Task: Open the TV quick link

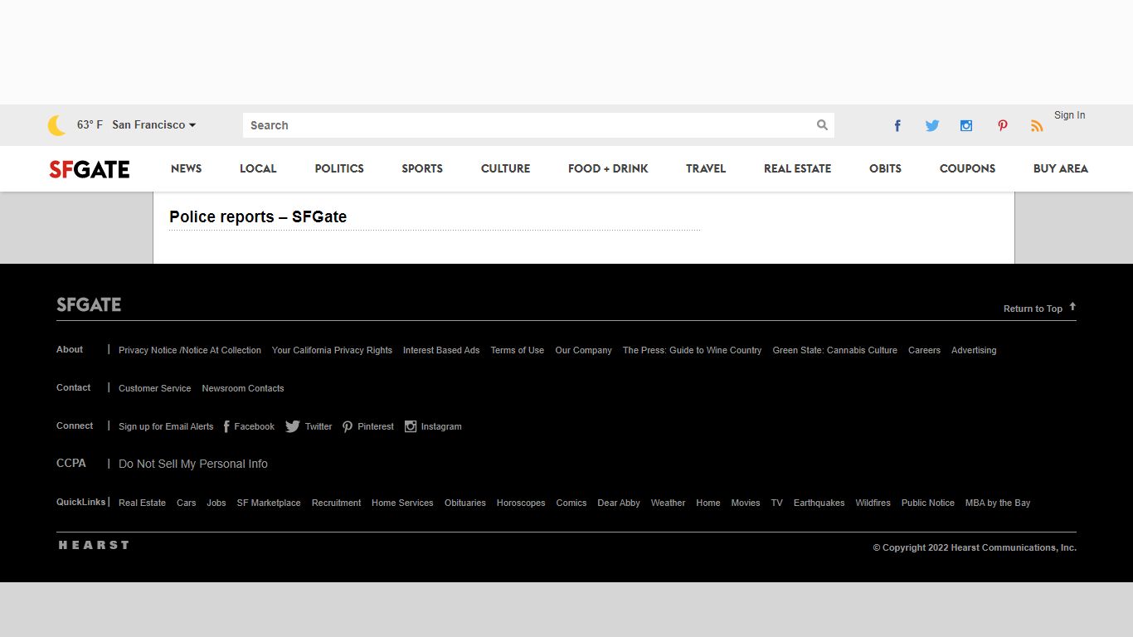Action: [776, 503]
